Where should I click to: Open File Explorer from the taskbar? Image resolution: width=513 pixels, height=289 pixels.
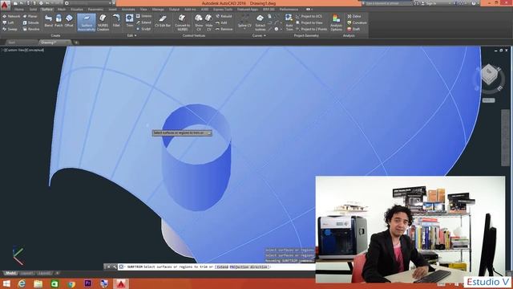pos(38,283)
